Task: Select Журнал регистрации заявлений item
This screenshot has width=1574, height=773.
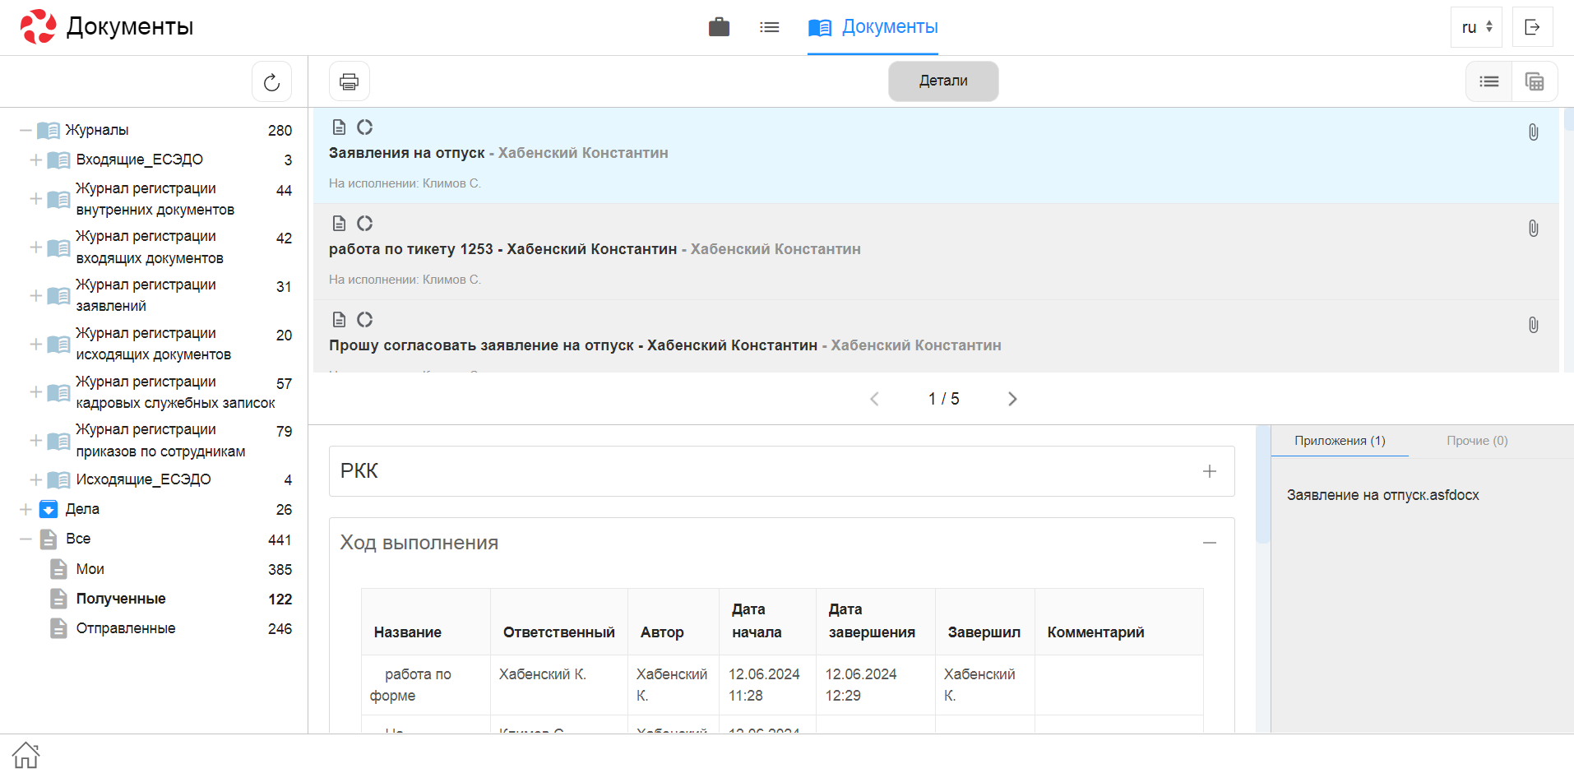Action: click(146, 295)
